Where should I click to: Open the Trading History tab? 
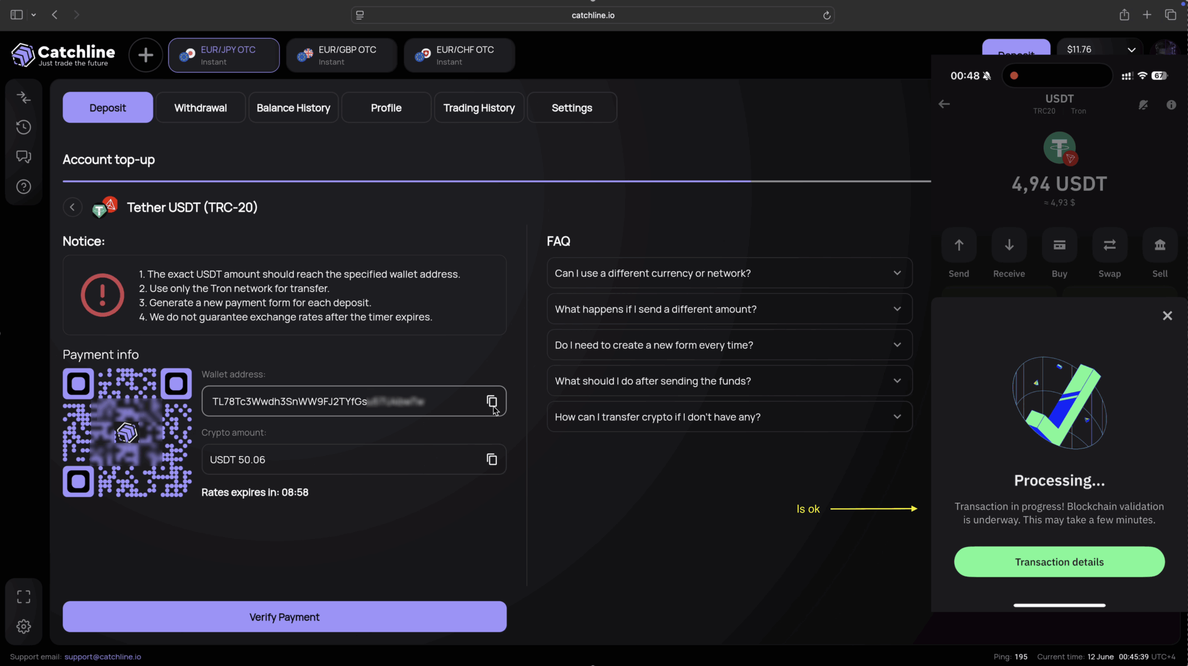tap(479, 108)
